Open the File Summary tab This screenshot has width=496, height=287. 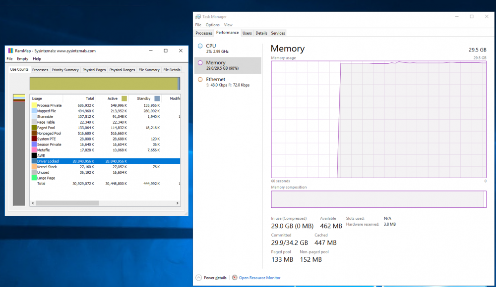(149, 70)
